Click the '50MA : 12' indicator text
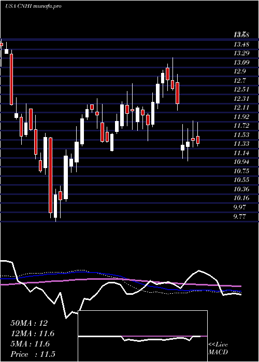Viewport: 259px width, 362px height. coord(29,323)
